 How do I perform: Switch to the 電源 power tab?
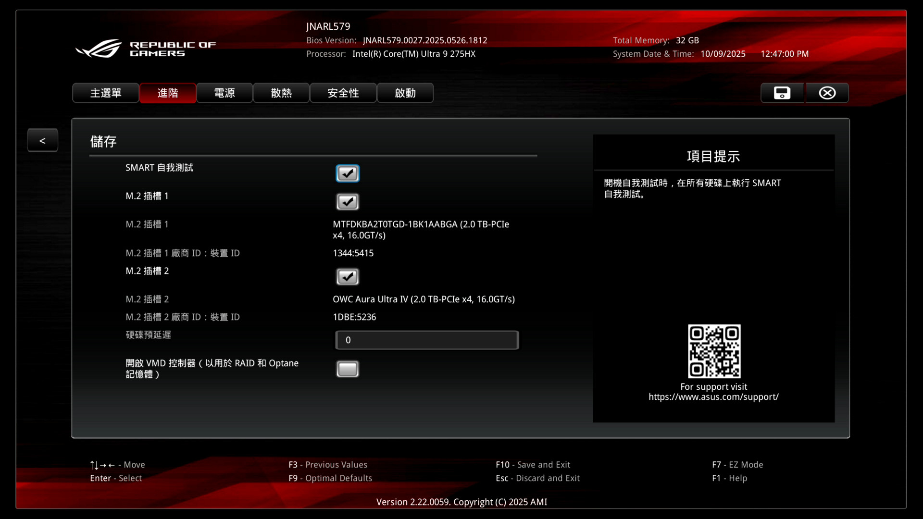pyautogui.click(x=225, y=93)
